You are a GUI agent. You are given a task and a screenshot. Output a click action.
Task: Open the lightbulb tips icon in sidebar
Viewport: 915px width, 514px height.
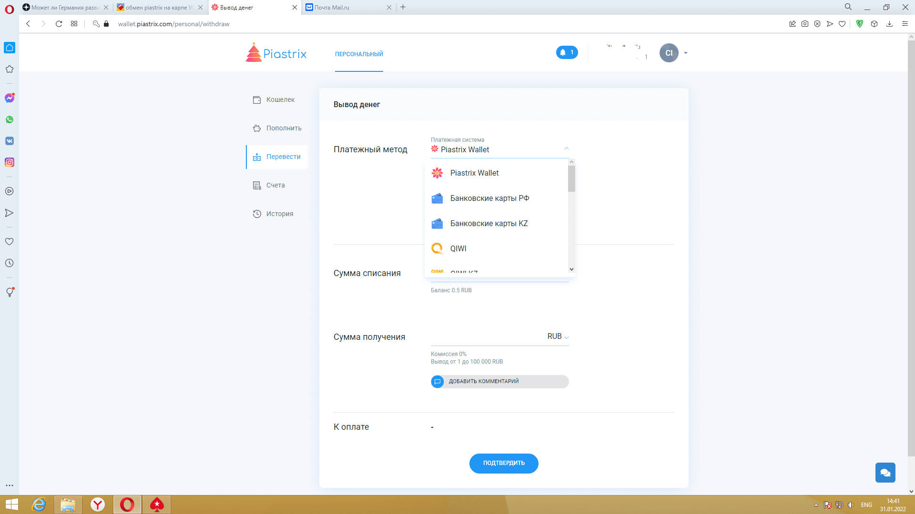pos(10,292)
